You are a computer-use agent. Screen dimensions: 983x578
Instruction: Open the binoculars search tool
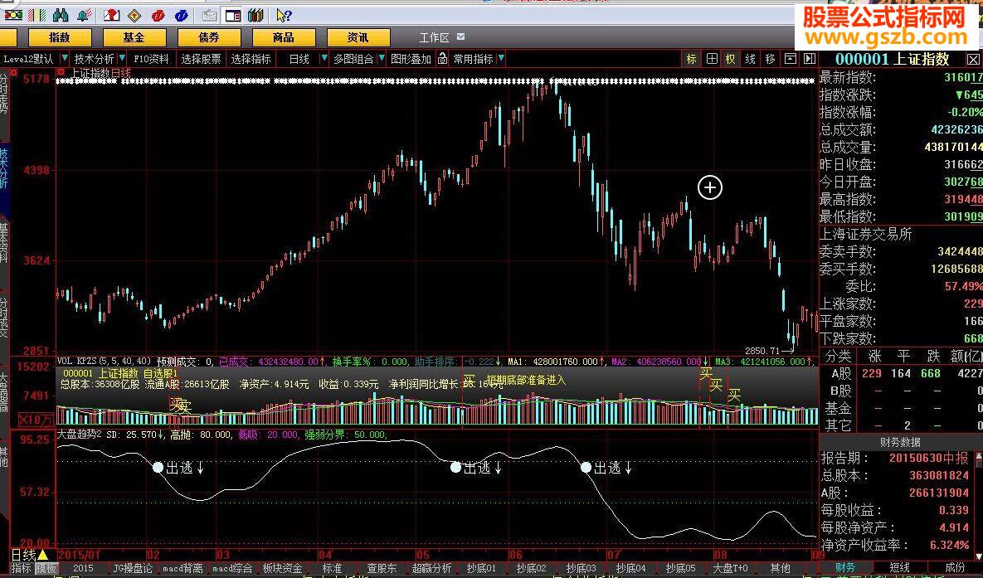61,14
